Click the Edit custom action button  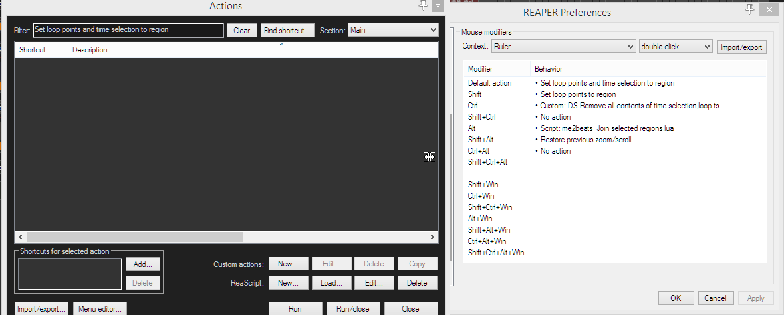tap(331, 264)
